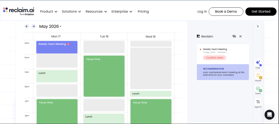Click the 'Today, 9:00 - 10:00am' text
The width and height of the screenshot is (279, 124).
click(x=215, y=52)
